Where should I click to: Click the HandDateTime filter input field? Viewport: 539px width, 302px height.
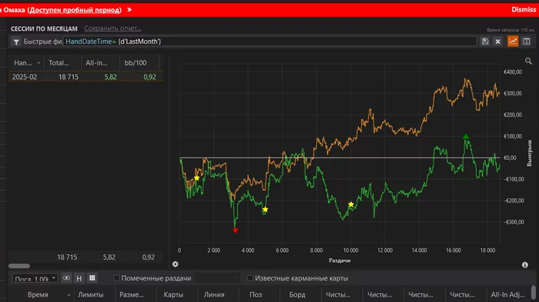click(269, 41)
